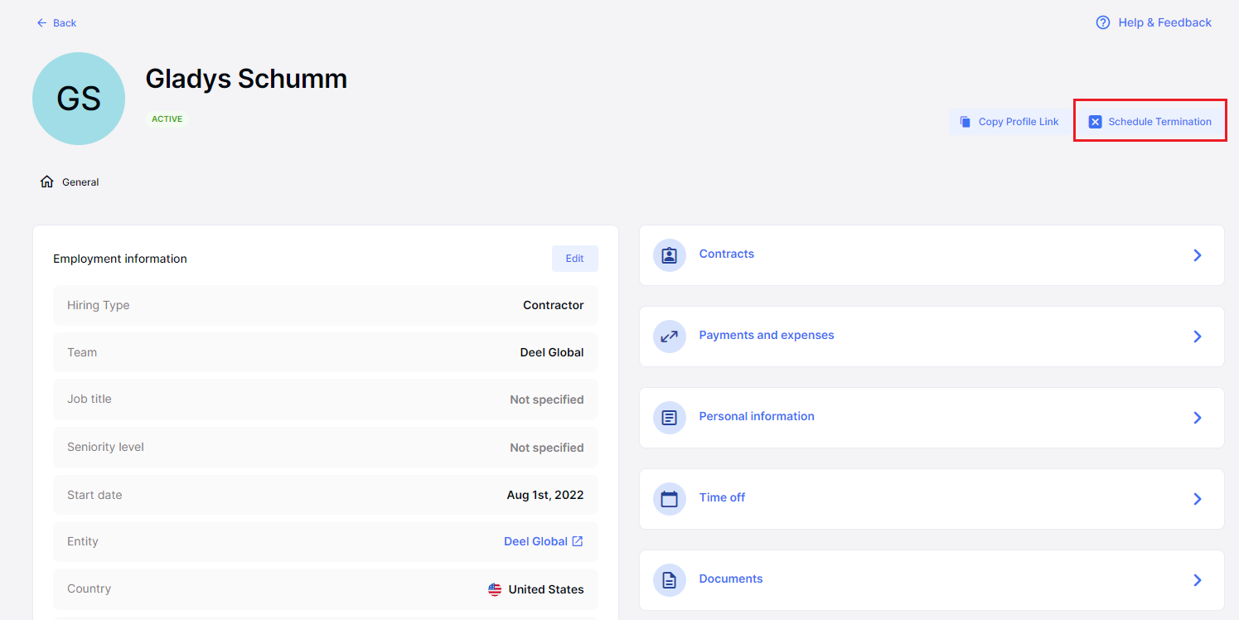Click the external link icon next to Deel Global

click(578, 541)
